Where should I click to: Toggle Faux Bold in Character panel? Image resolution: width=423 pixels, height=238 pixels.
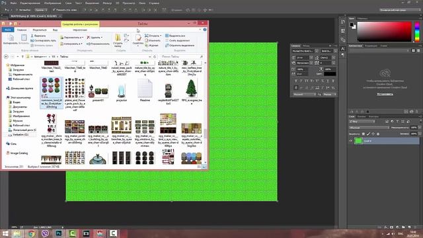coord(296,81)
